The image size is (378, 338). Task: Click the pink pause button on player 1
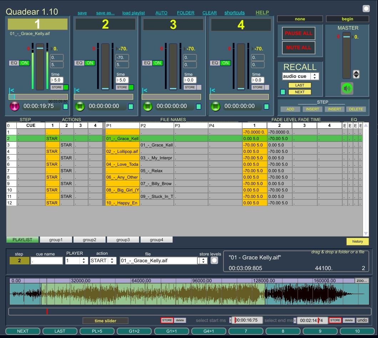[x=15, y=106]
